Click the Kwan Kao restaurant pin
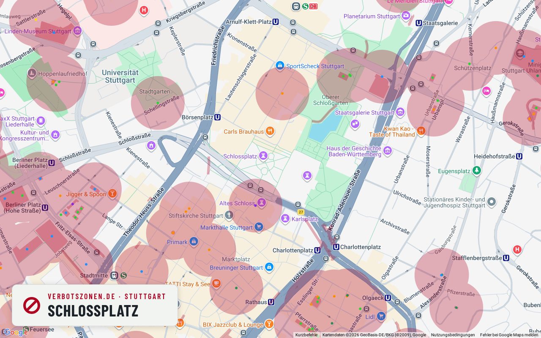 [421, 131]
